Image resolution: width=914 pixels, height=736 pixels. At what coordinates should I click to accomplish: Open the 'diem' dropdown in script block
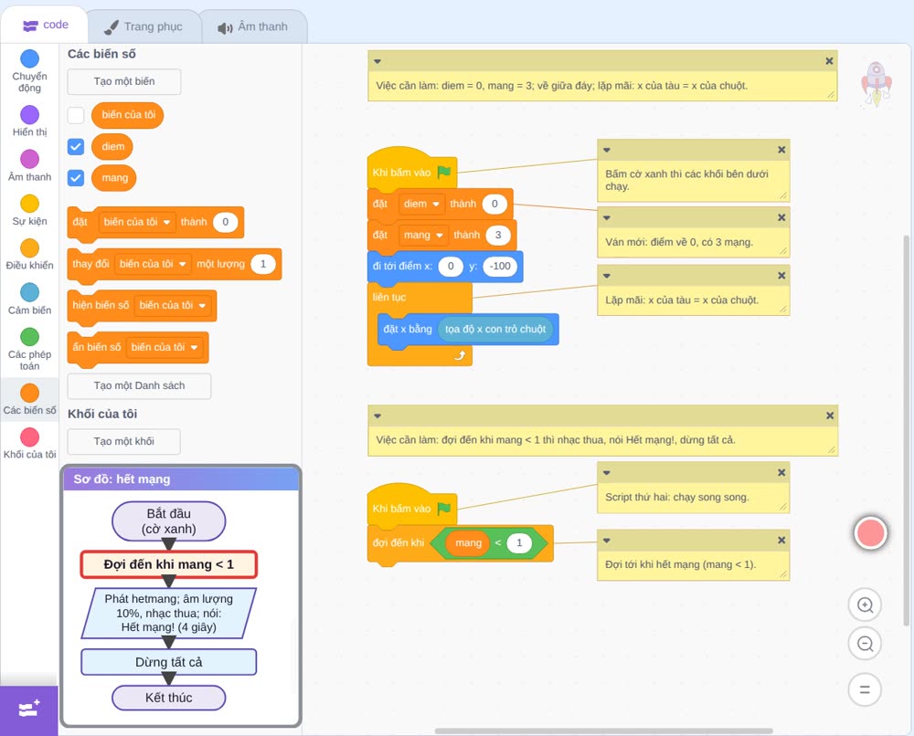click(x=421, y=204)
